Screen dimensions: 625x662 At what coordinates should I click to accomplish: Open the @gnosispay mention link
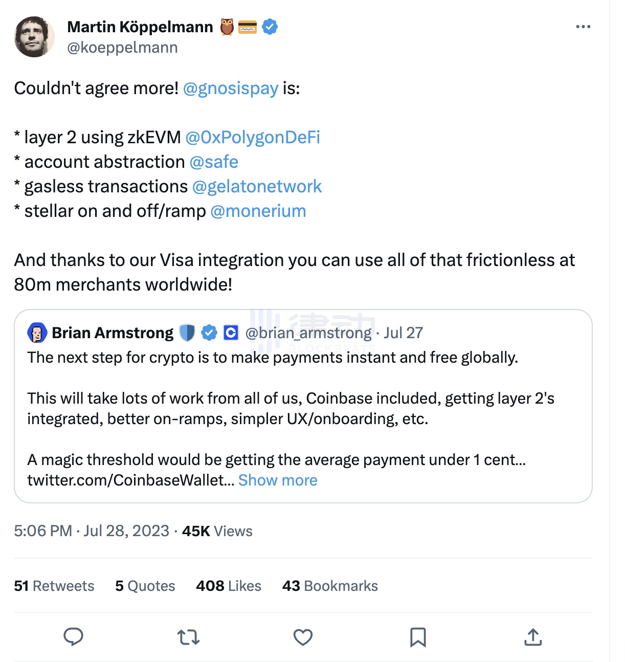pos(231,88)
